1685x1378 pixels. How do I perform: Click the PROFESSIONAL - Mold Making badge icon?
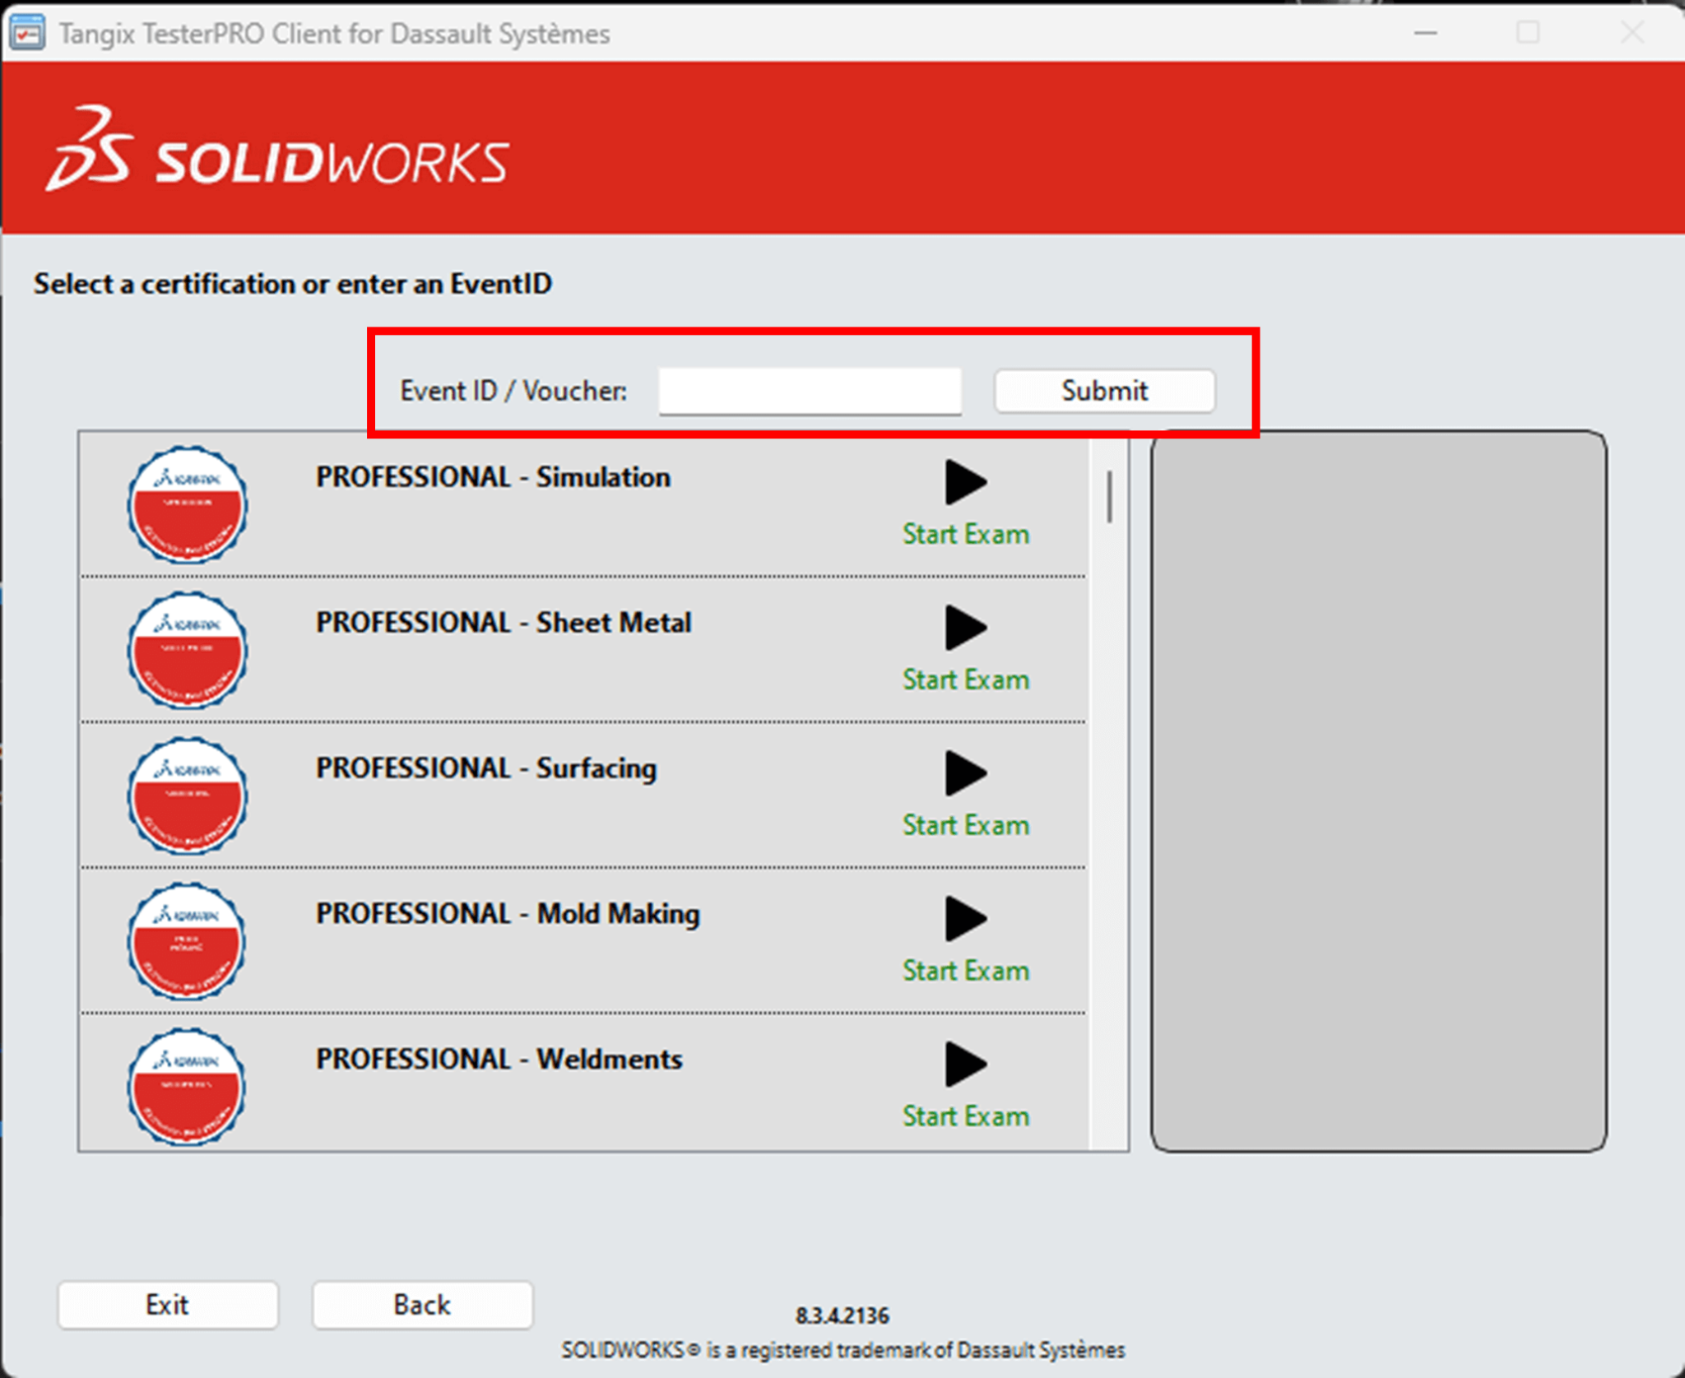pyautogui.click(x=188, y=941)
